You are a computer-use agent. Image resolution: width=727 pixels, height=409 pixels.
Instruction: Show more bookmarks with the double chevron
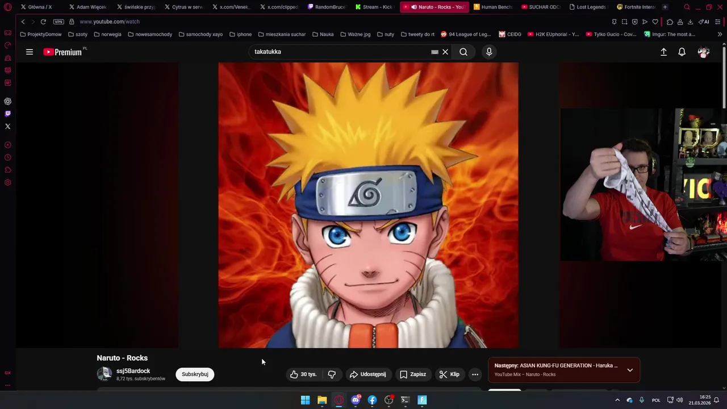720,34
